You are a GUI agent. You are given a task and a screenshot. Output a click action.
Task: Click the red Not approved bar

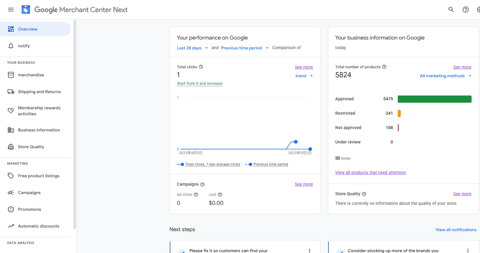click(x=398, y=128)
